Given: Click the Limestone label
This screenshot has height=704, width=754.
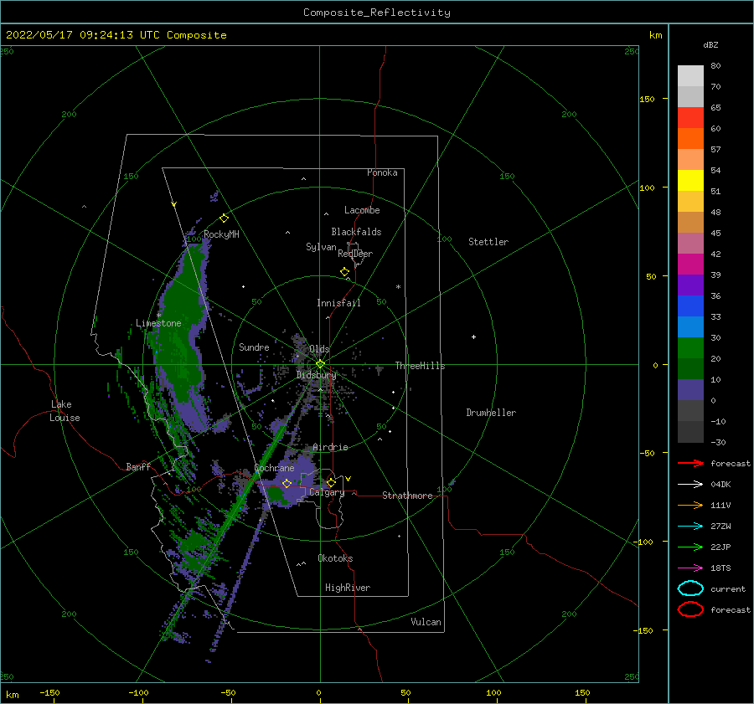Looking at the screenshot, I should [158, 323].
